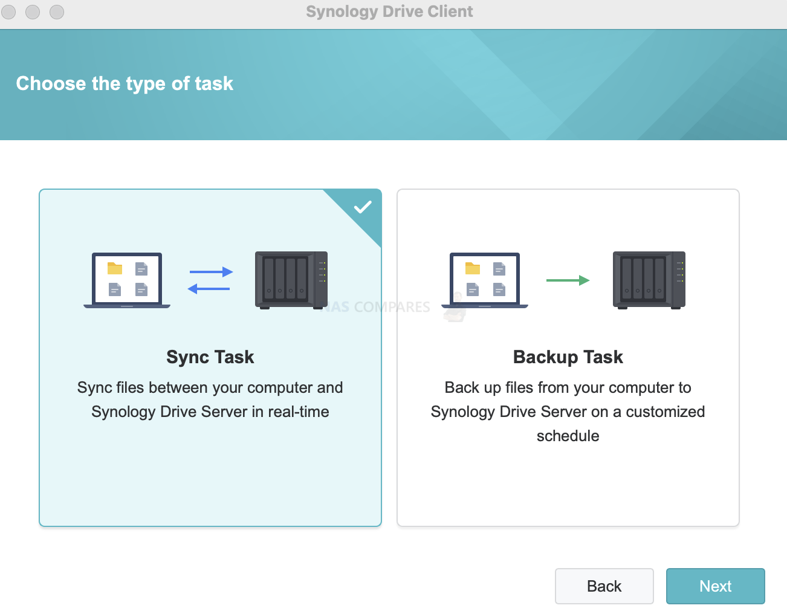Go back with the Back button
Viewport: 787px width, 614px height.
click(x=604, y=586)
